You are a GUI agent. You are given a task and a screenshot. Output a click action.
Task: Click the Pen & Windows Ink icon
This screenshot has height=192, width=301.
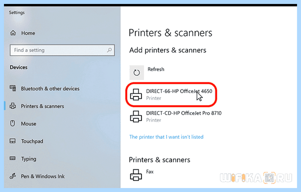coord(13,176)
